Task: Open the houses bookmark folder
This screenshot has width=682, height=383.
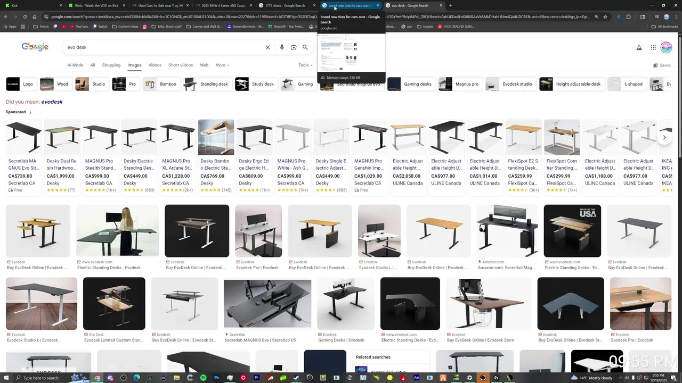Action: 425,26
